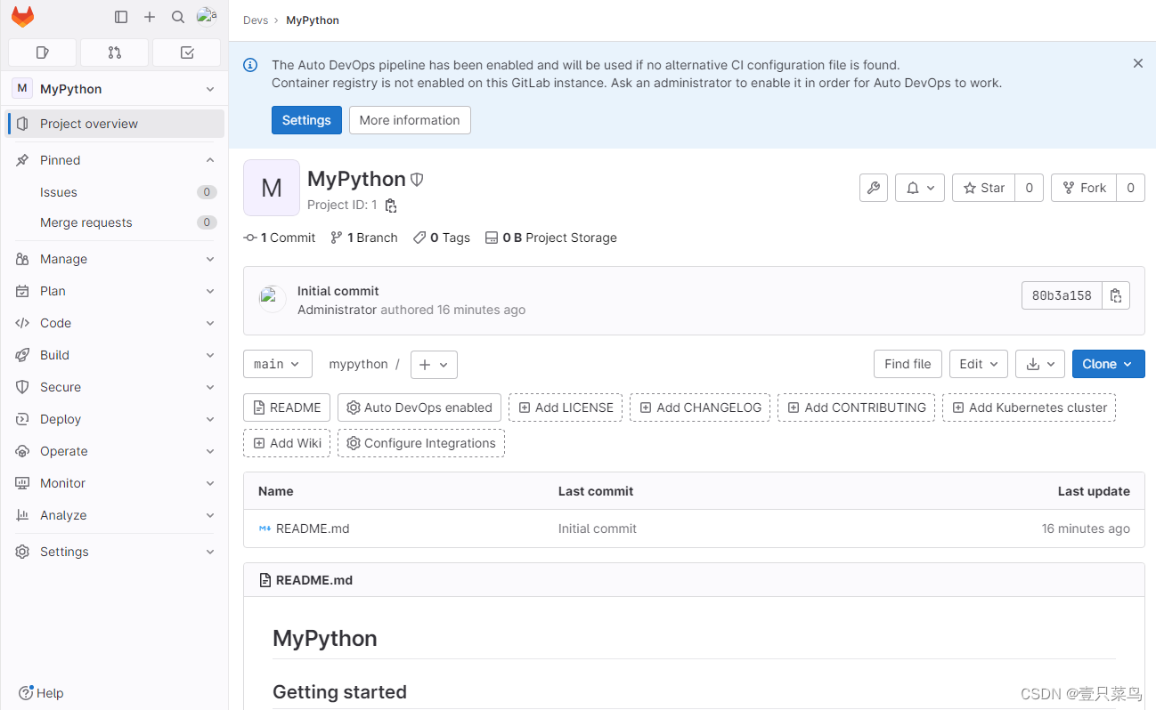Screen dimensions: 1156x710
Task: Open README.md in the file table
Action: point(313,528)
